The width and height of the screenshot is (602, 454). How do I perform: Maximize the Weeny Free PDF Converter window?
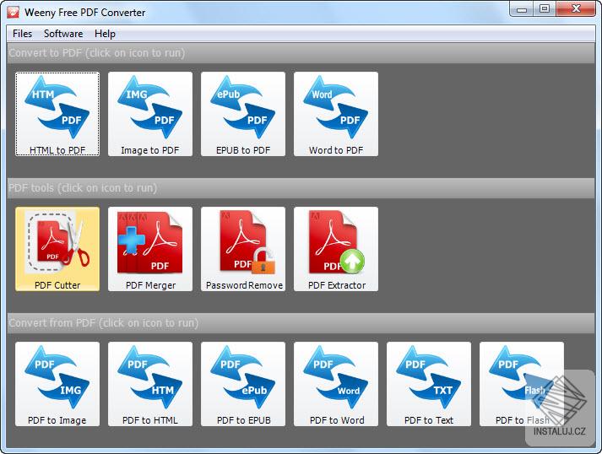tap(545, 9)
